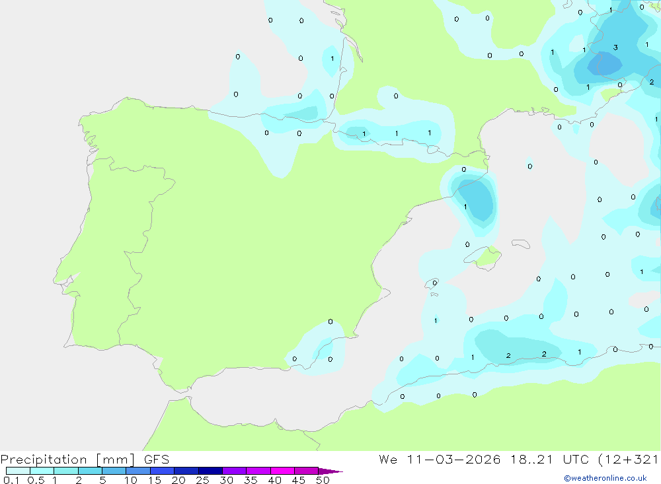661x484 pixels.
Task: Select the violet swatch between 30 and 35
Action: [235, 471]
